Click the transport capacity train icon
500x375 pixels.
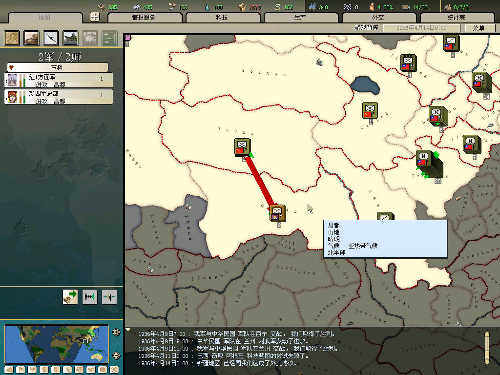pos(406,7)
